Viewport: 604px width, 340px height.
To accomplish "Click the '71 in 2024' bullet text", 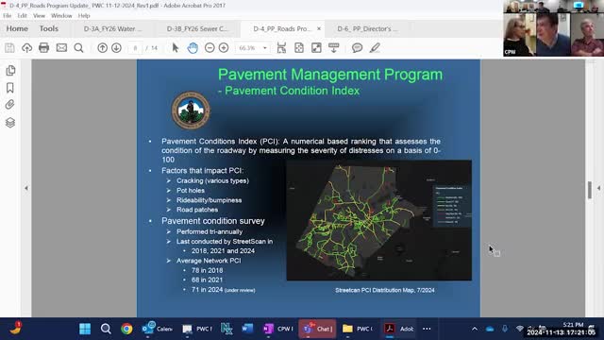I will [208, 290].
